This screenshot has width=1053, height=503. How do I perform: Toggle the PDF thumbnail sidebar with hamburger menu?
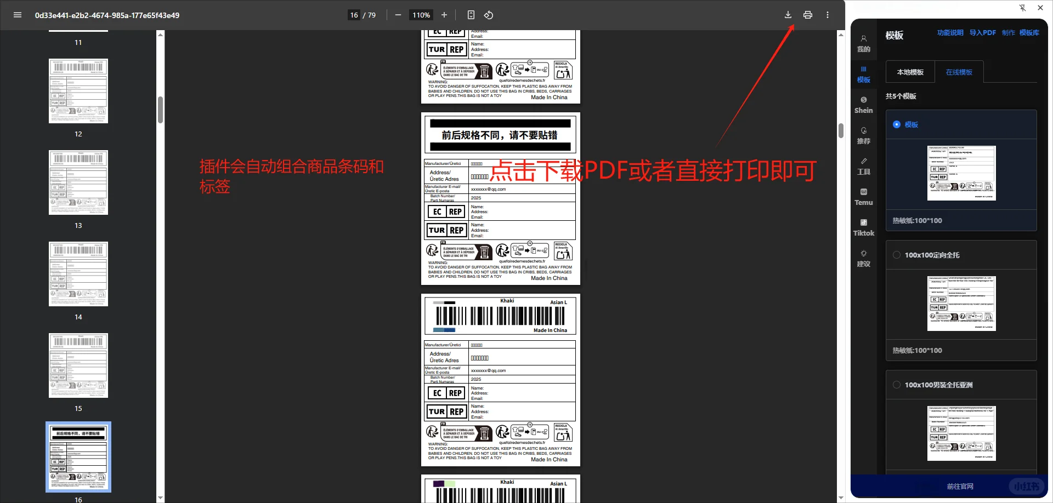(17, 15)
